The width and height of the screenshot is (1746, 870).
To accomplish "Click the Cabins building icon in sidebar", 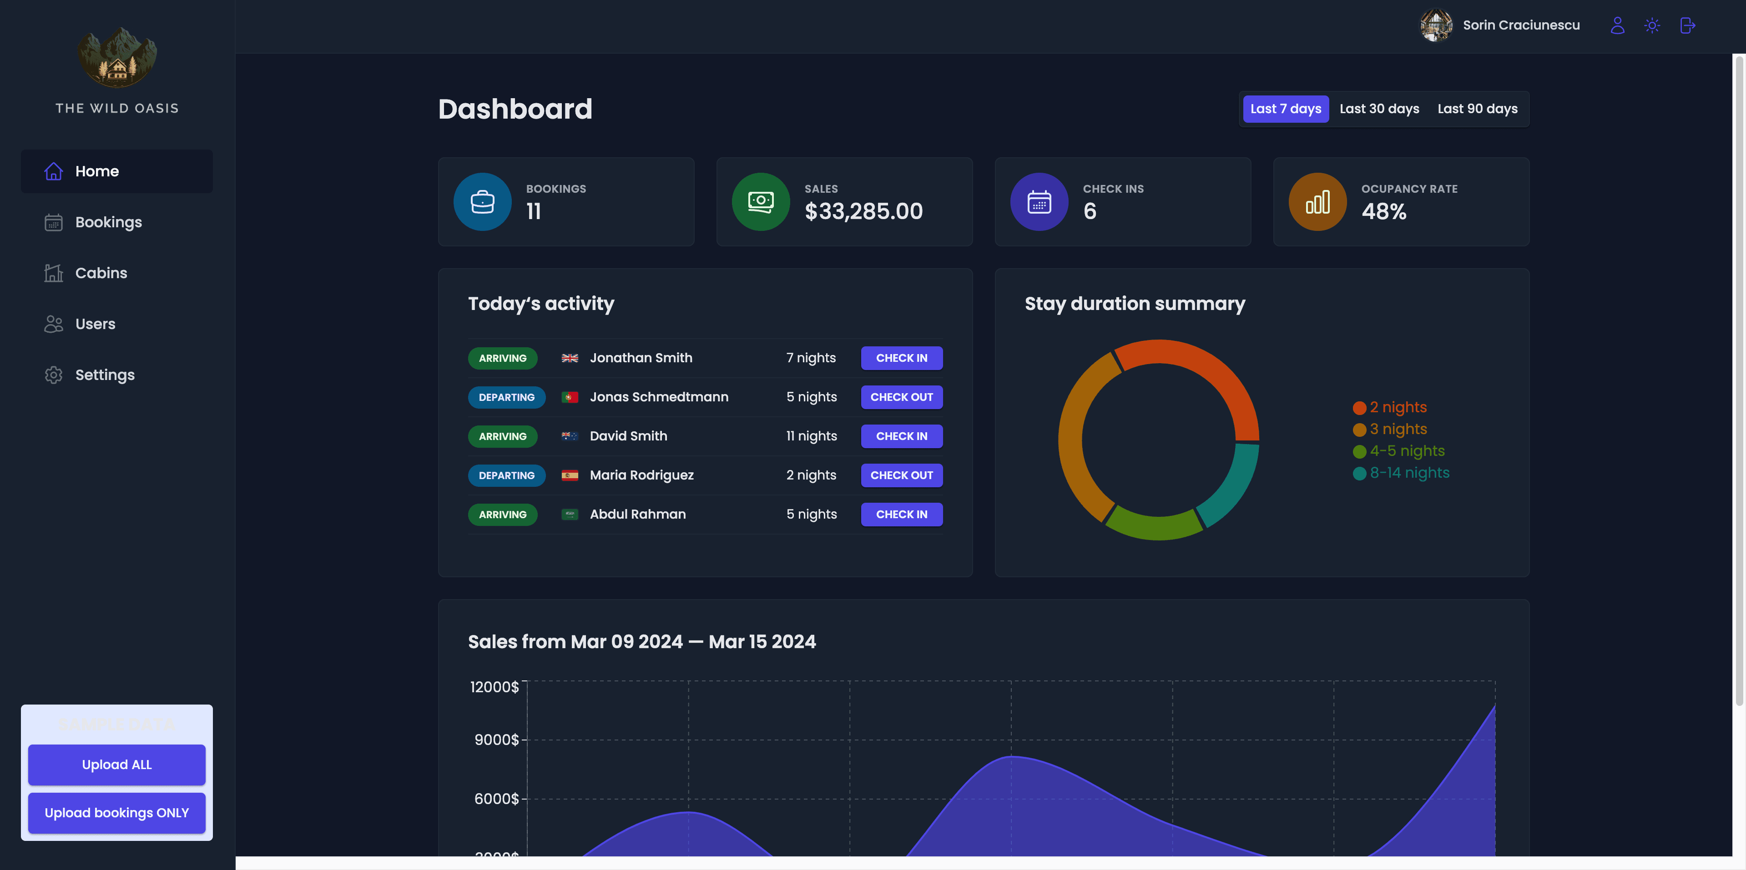I will tap(54, 273).
